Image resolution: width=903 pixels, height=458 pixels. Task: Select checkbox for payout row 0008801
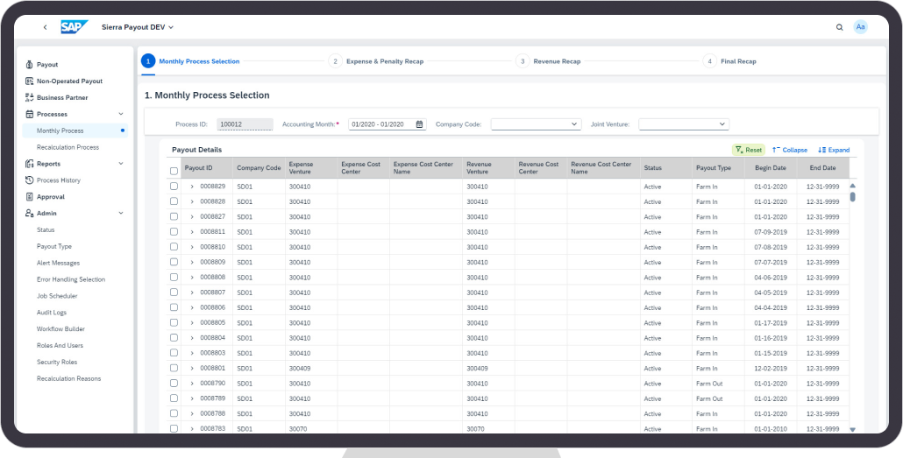(174, 368)
